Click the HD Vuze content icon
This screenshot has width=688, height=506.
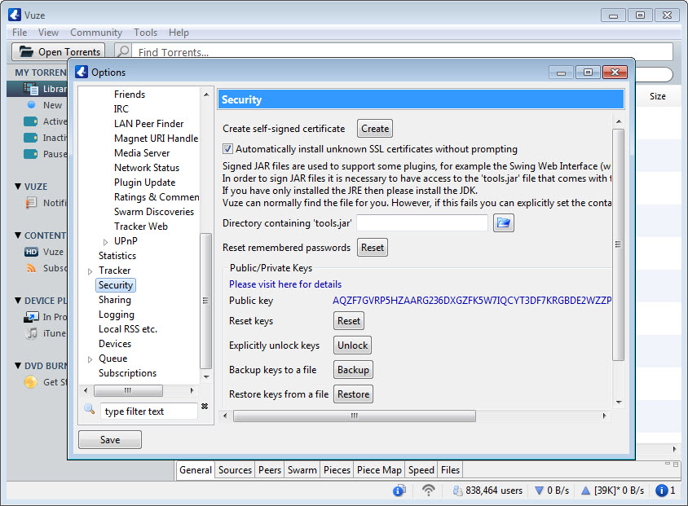[x=32, y=252]
